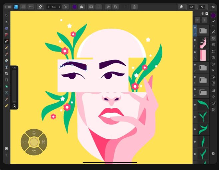Switch to previous pen mode

[48, 7]
